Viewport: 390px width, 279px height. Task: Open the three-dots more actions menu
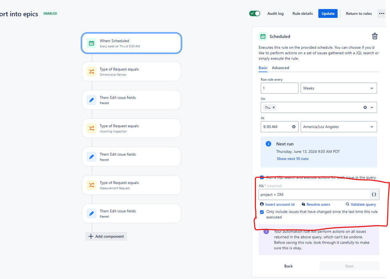click(x=381, y=13)
